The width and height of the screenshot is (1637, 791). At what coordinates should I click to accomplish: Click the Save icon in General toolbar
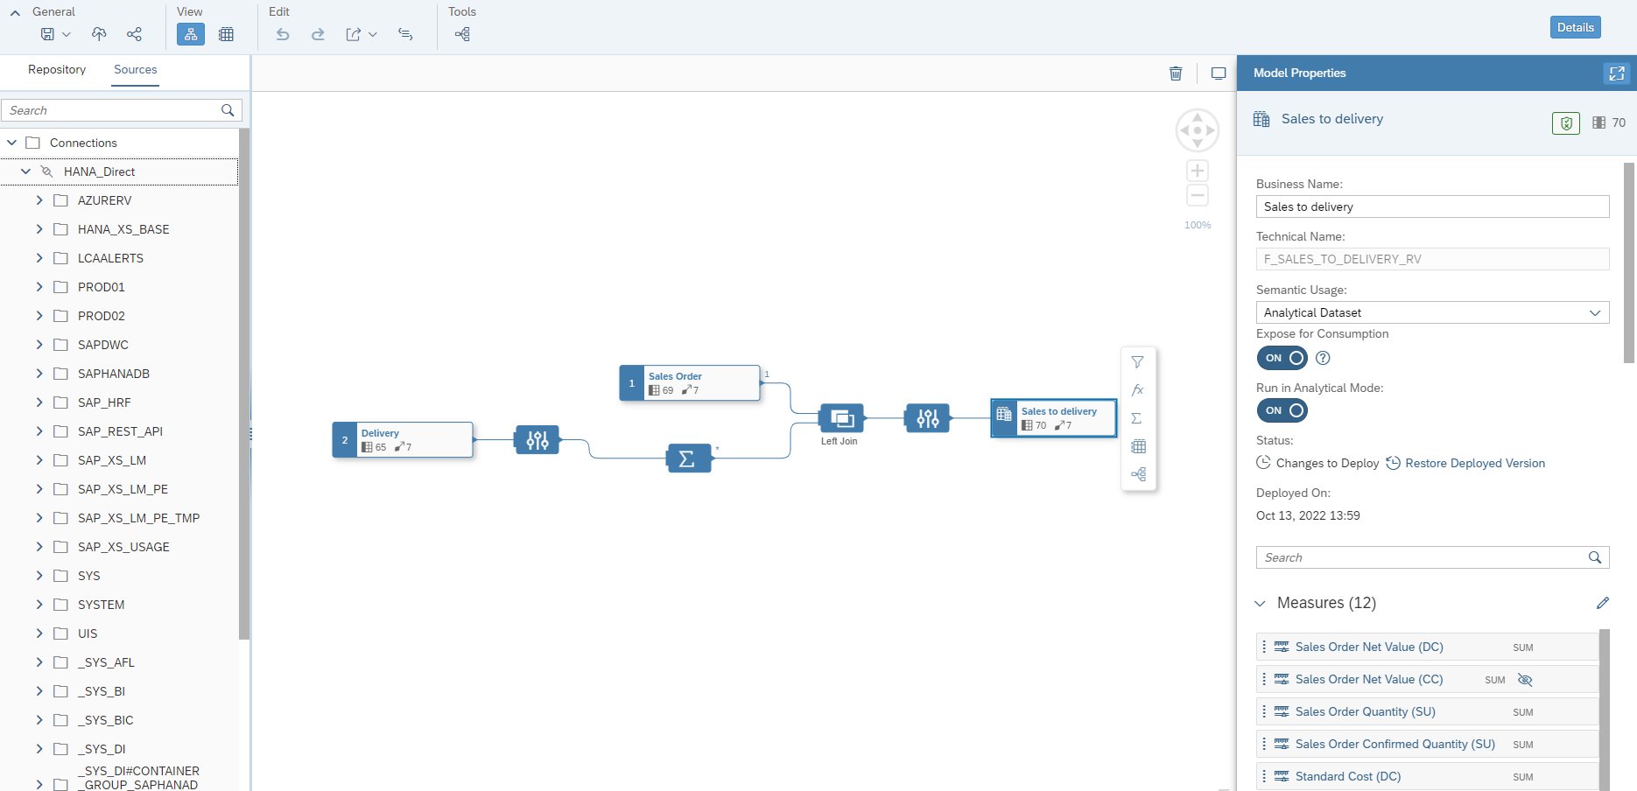tap(48, 34)
